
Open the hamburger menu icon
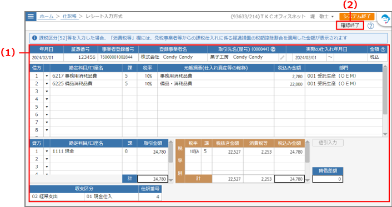(x=31, y=17)
